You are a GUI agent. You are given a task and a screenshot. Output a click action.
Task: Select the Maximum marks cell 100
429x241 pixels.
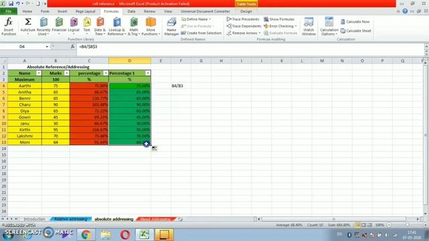pyautogui.click(x=56, y=80)
